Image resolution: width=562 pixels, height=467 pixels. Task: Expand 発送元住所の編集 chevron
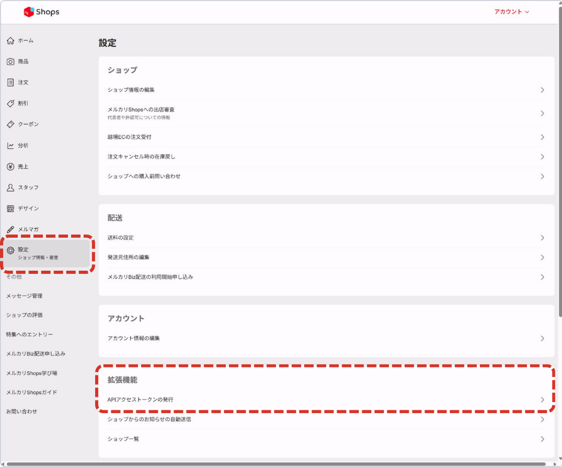[x=542, y=258]
